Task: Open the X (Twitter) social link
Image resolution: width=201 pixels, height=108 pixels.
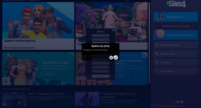Action: click(x=174, y=102)
